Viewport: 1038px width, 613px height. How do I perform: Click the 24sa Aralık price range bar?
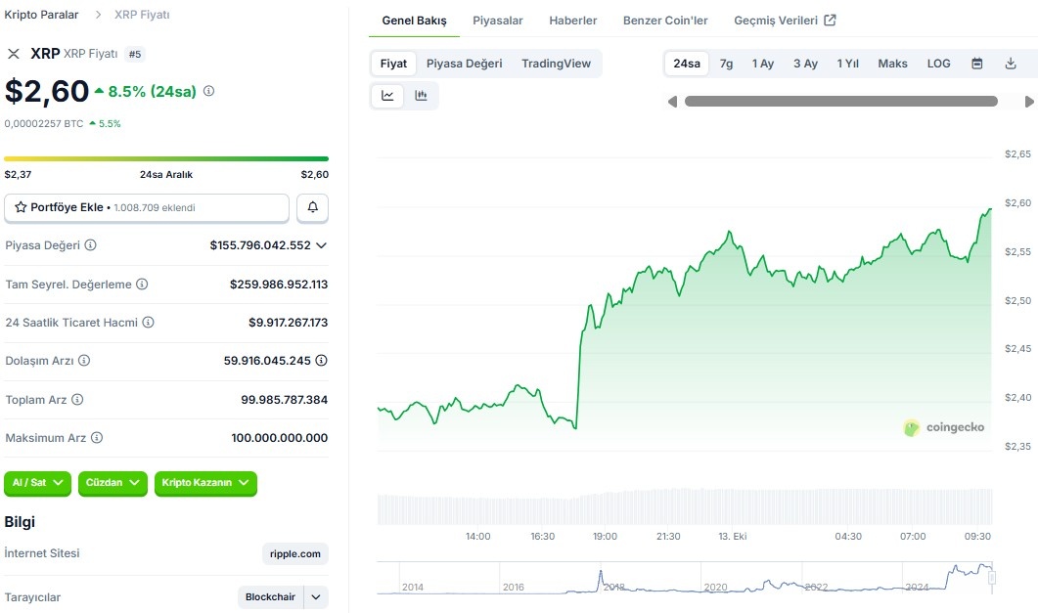click(x=166, y=158)
